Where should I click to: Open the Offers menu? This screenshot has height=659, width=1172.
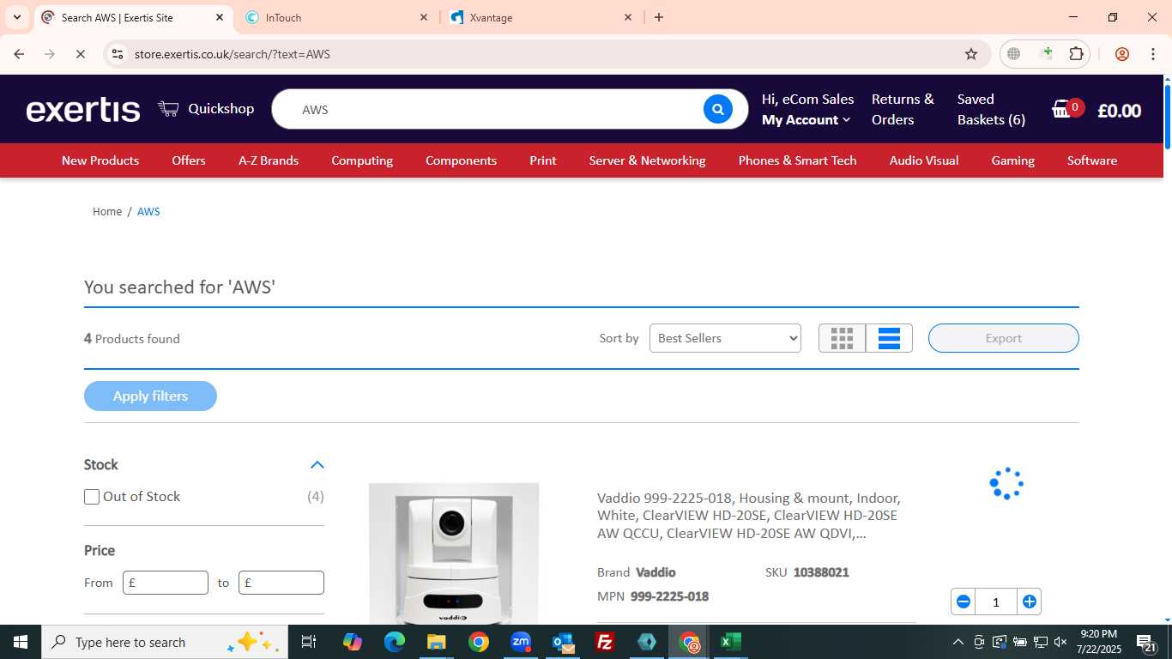click(x=189, y=160)
